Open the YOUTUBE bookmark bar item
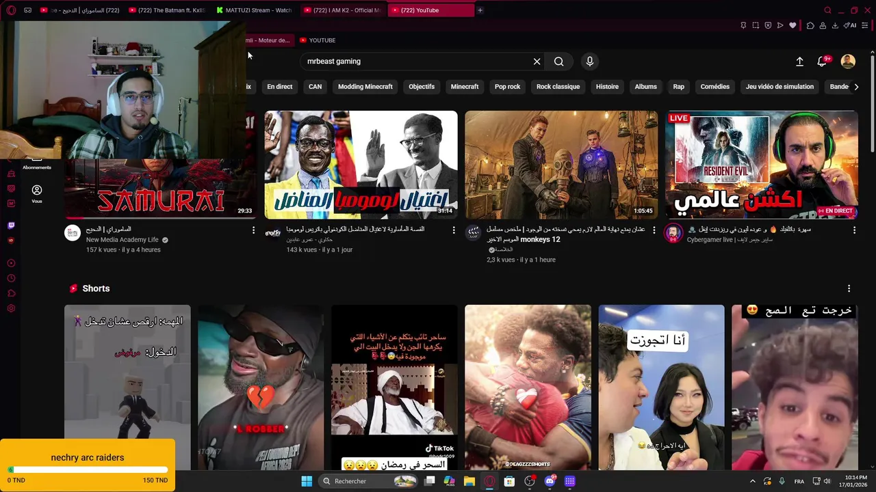Screen dimensions: 876x492 click(x=318, y=40)
